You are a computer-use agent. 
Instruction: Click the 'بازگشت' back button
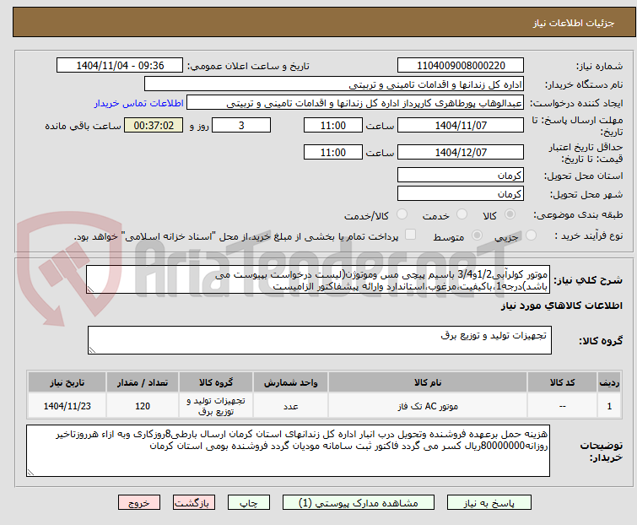click(194, 503)
